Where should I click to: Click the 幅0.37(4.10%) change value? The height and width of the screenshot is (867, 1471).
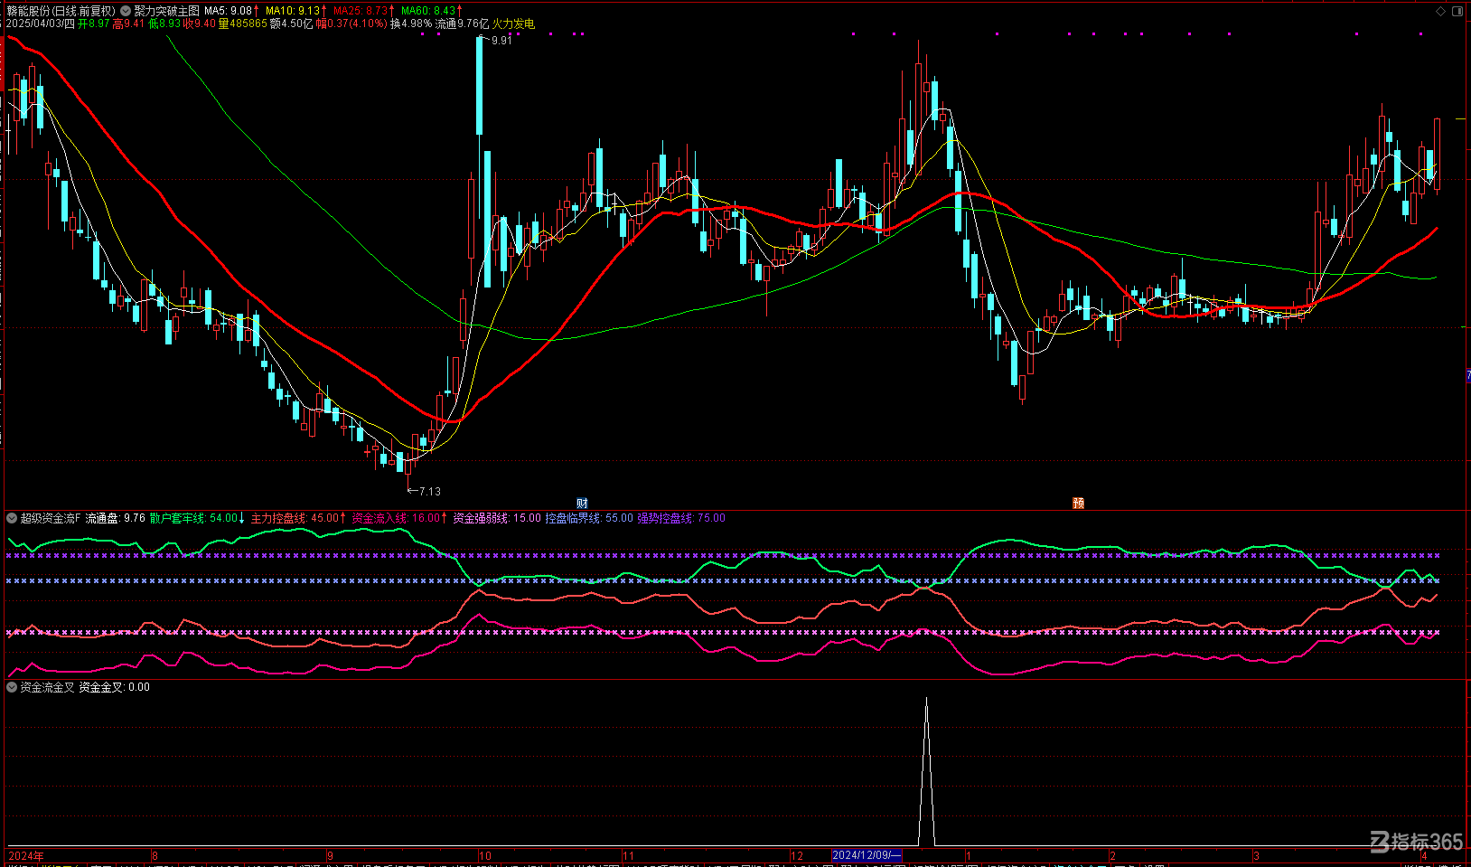click(x=351, y=24)
